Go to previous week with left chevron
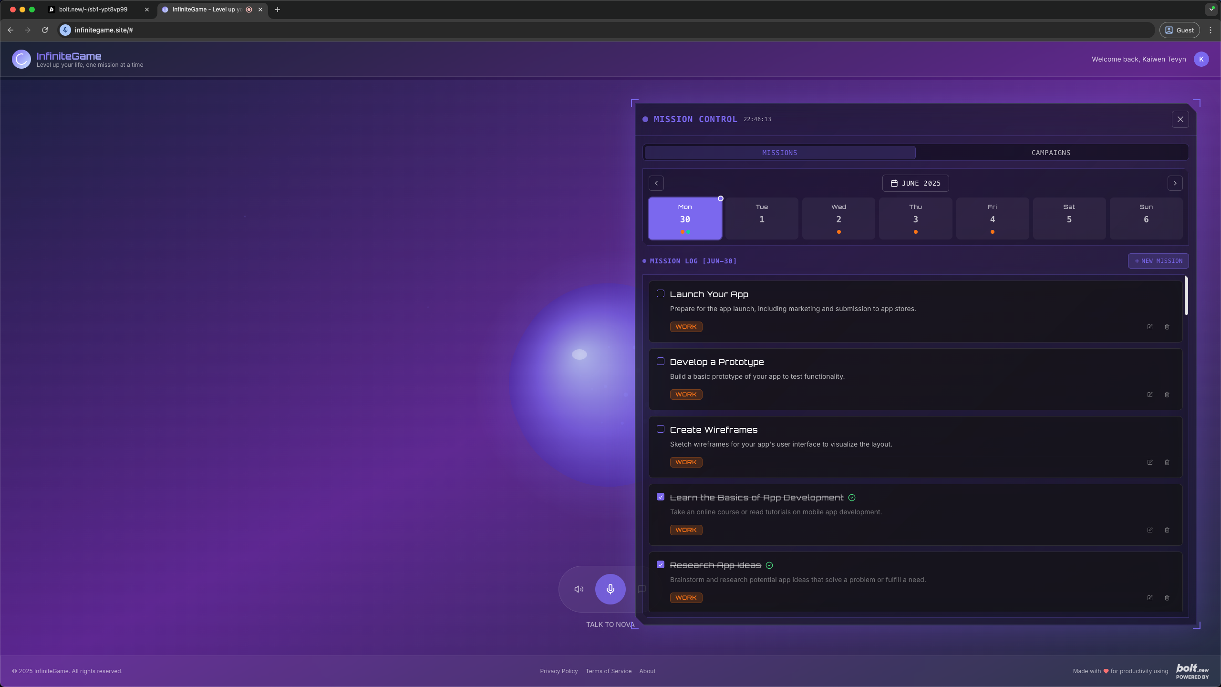The width and height of the screenshot is (1221, 687). coord(656,183)
